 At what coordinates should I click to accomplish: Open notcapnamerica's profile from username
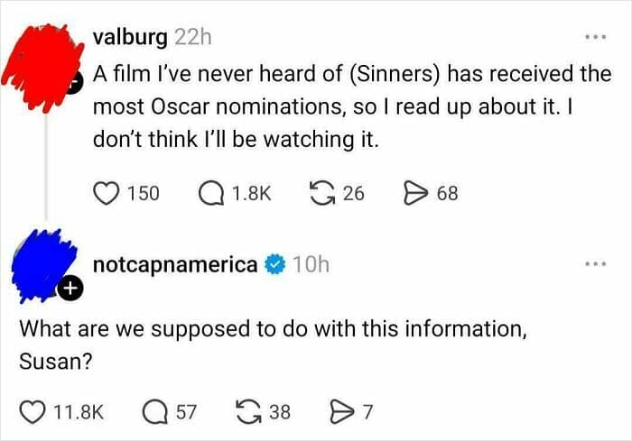pyautogui.click(x=175, y=264)
